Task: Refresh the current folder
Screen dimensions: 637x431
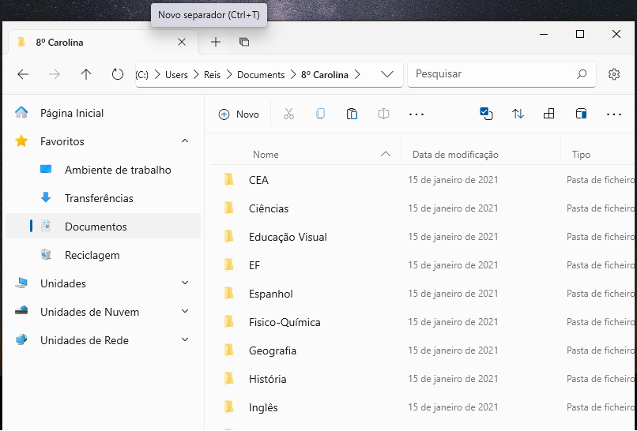Action: click(x=118, y=74)
